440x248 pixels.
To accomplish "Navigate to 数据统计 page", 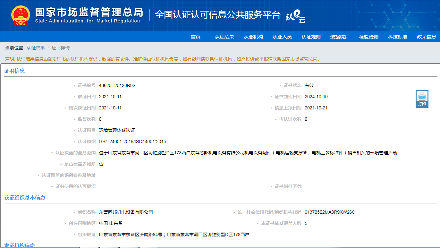I will coord(340,37).
